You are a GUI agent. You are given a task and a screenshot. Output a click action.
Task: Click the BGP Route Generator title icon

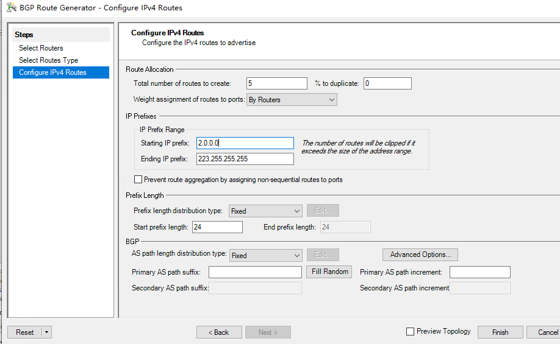(12, 7)
